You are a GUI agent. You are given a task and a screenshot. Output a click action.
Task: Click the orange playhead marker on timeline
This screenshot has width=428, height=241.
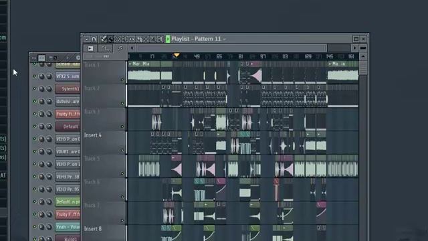pyautogui.click(x=177, y=55)
